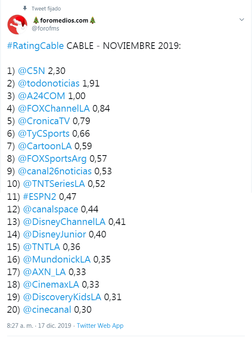
Task: Click the foromedios profile avatar
Action: (x=18, y=24)
